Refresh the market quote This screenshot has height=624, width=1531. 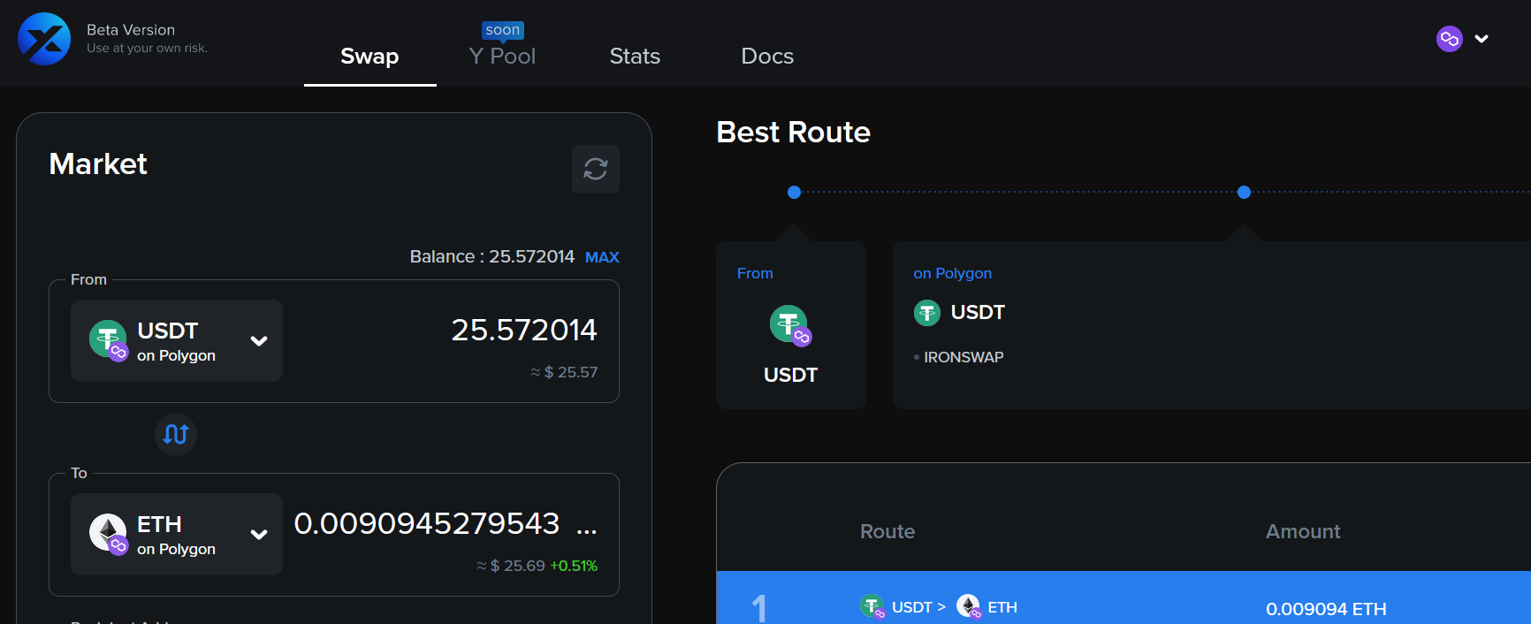click(596, 169)
